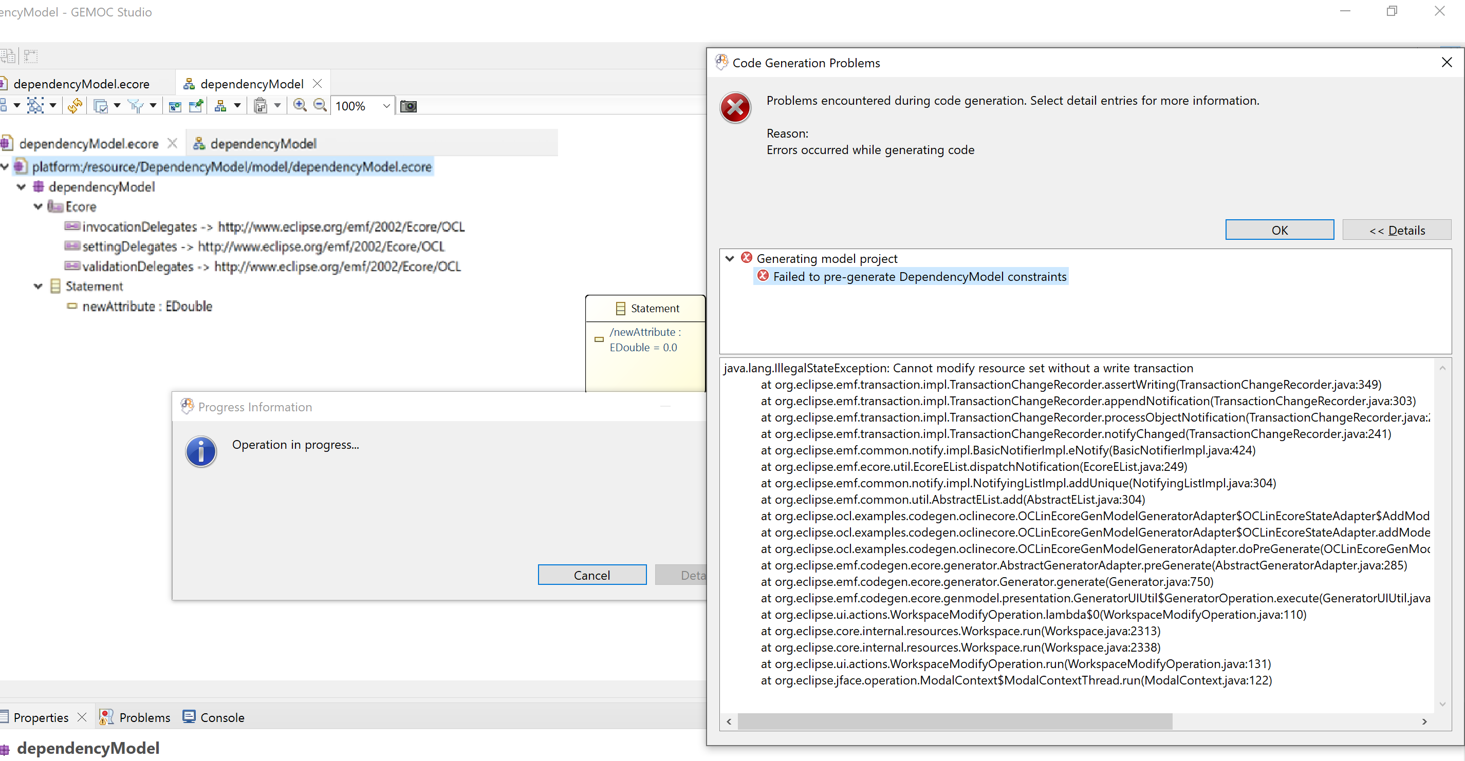The image size is (1465, 761).
Task: Zoom in with the magnifier plus icon
Action: (x=300, y=105)
